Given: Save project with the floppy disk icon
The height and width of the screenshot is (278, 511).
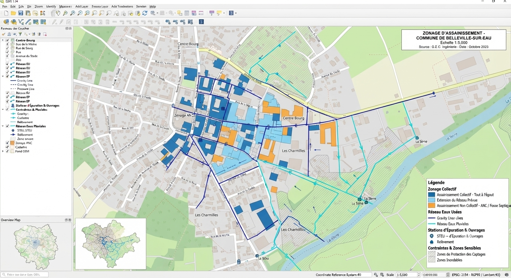Looking at the screenshot, I should click(x=21, y=13).
